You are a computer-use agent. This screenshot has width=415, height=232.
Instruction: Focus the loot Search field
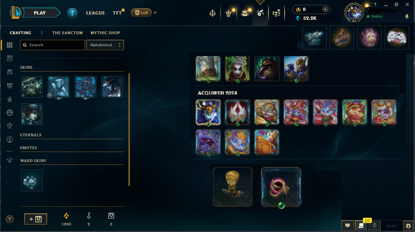52,45
